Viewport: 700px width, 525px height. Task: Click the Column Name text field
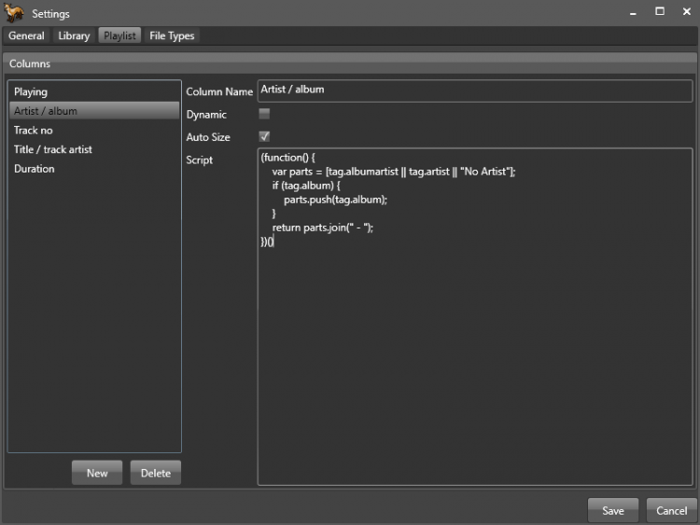pyautogui.click(x=474, y=90)
